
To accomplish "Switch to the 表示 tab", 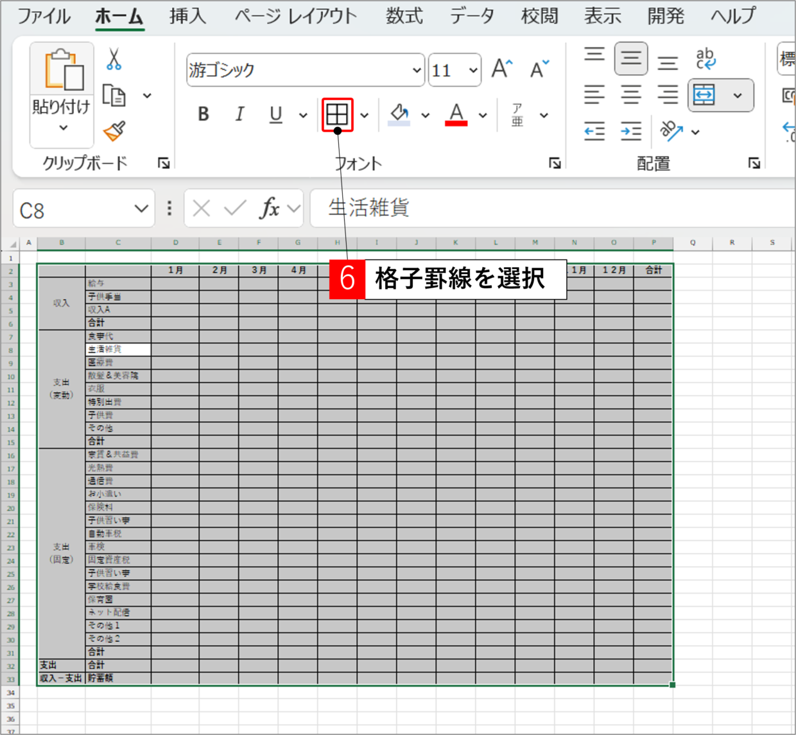I will pyautogui.click(x=602, y=15).
